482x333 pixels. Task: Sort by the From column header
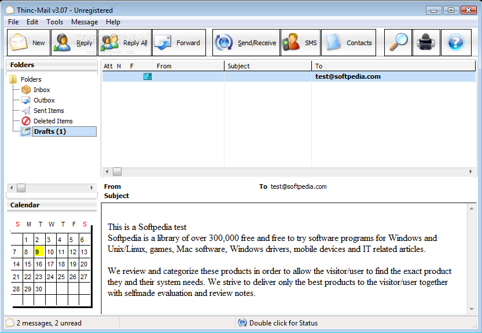coord(164,66)
